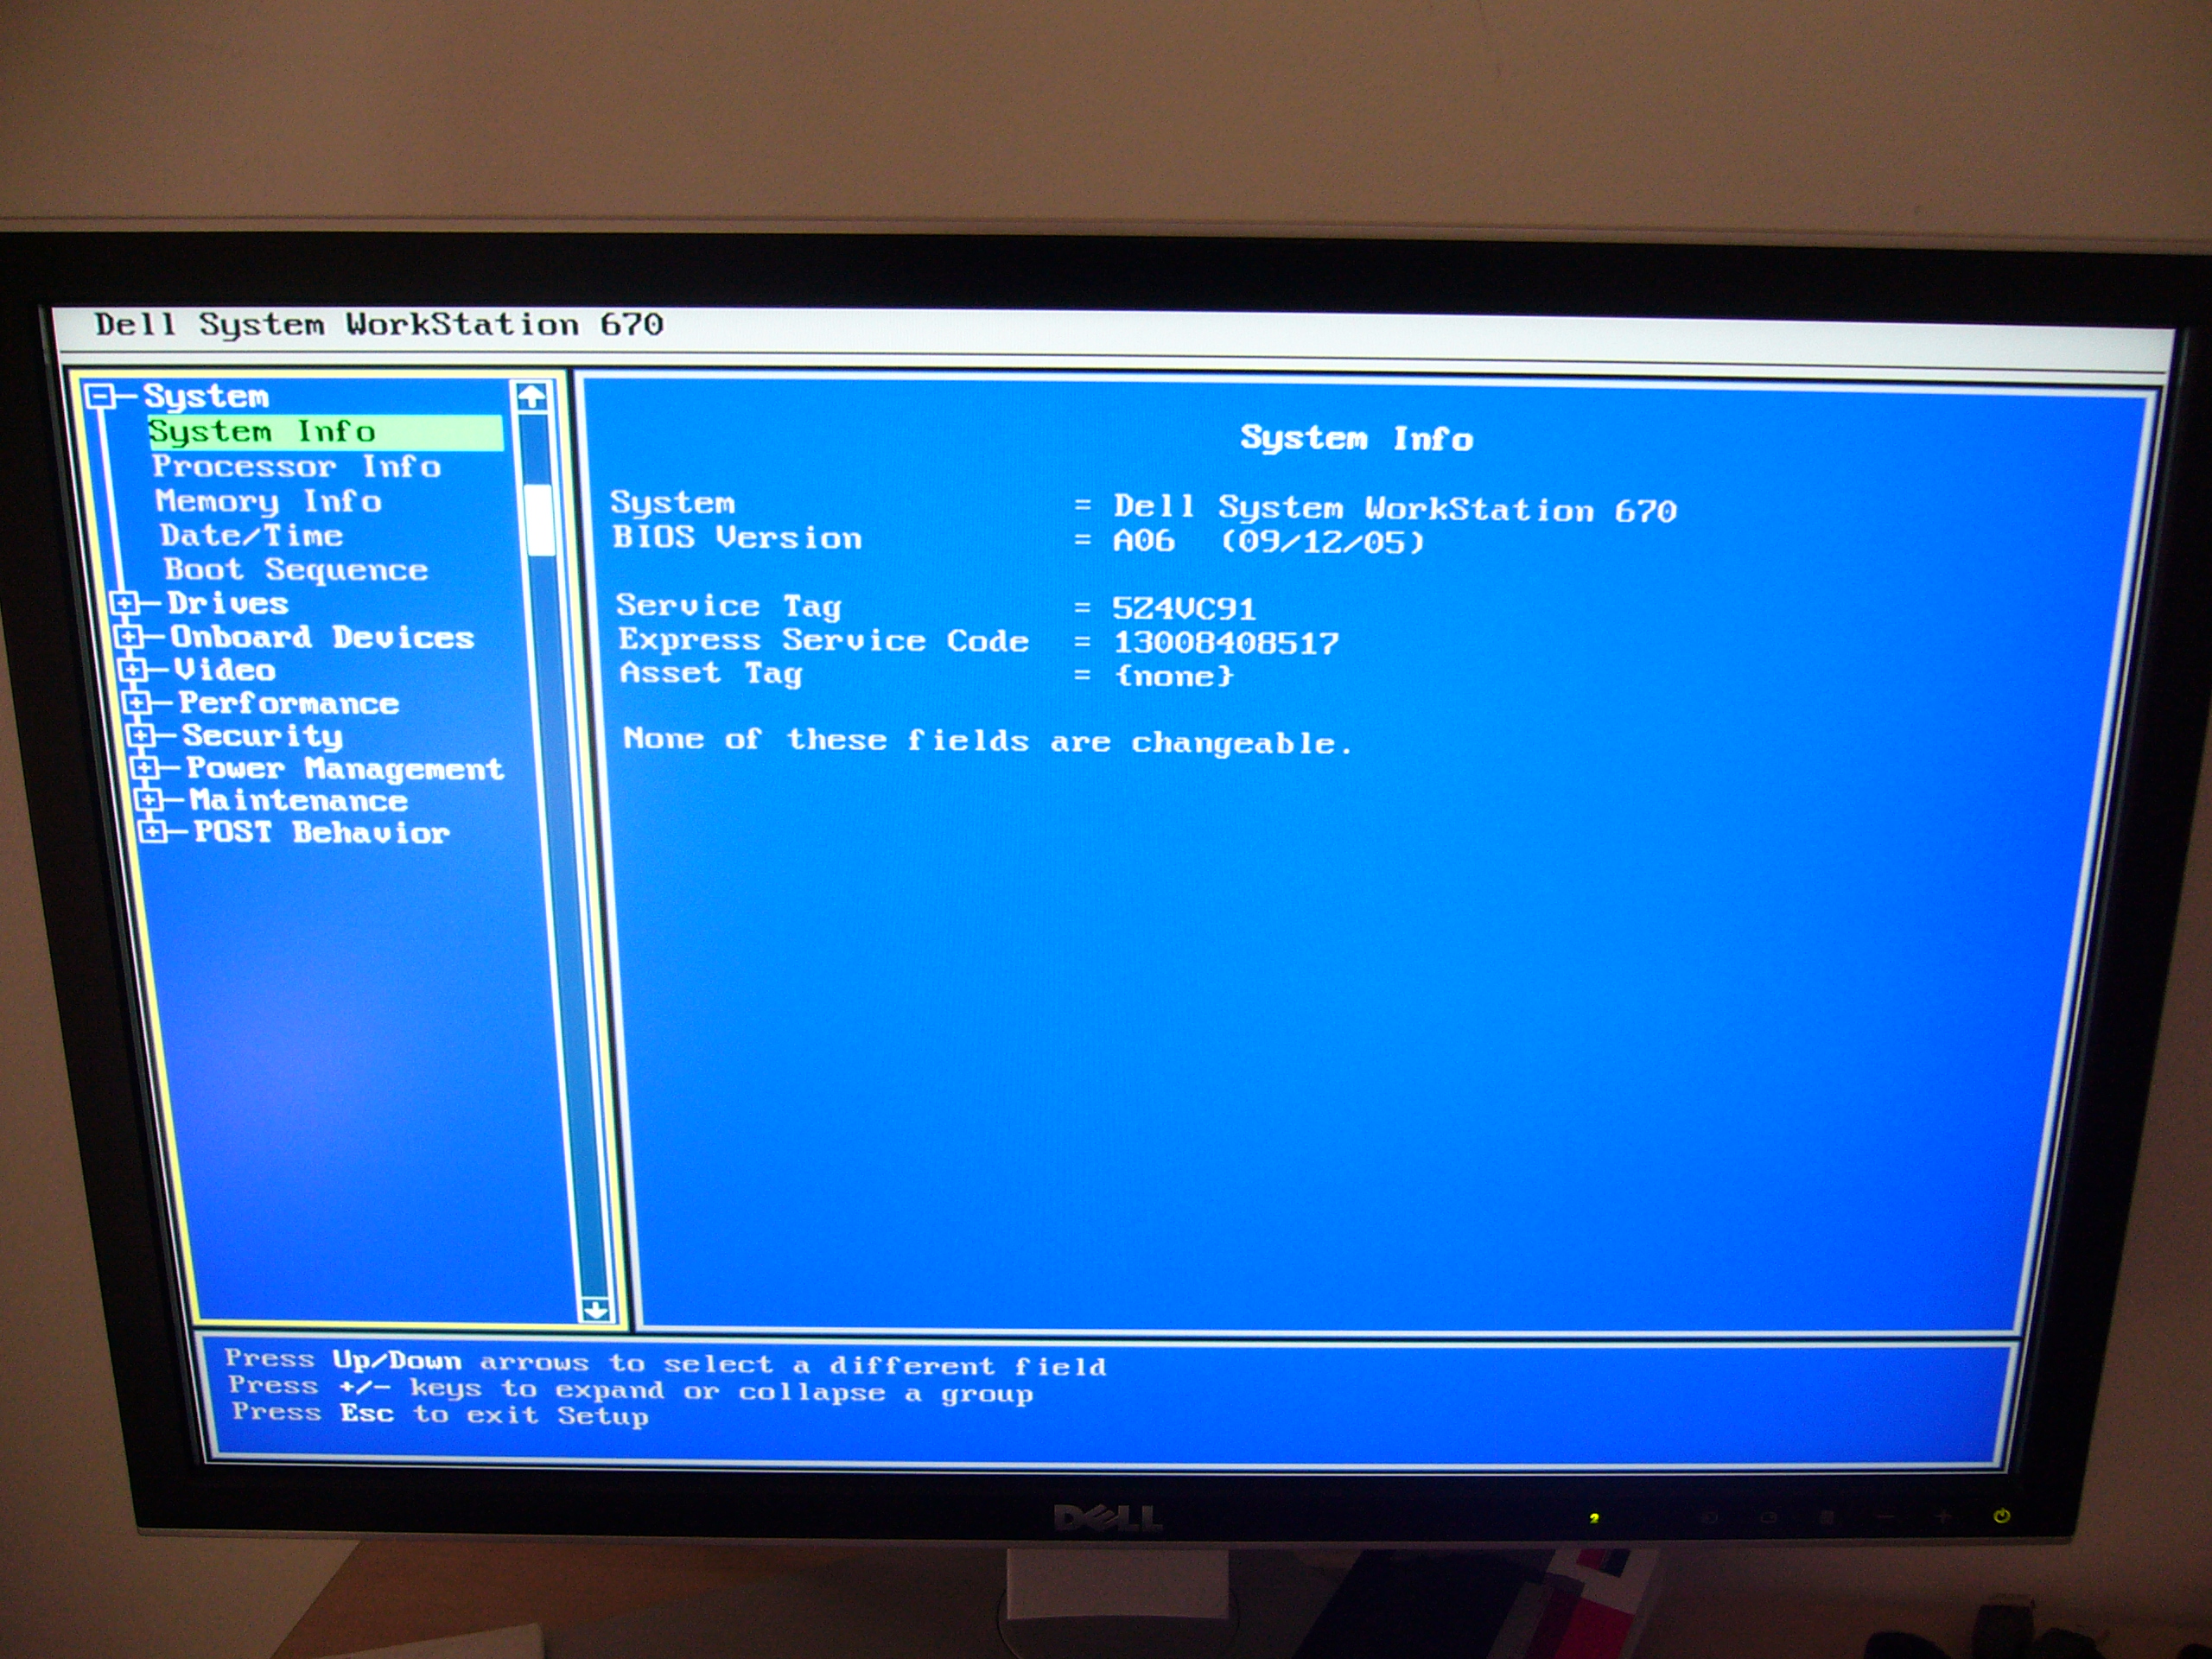Open the Boot Sequence entry
2212x1659 pixels.
pyautogui.click(x=296, y=570)
